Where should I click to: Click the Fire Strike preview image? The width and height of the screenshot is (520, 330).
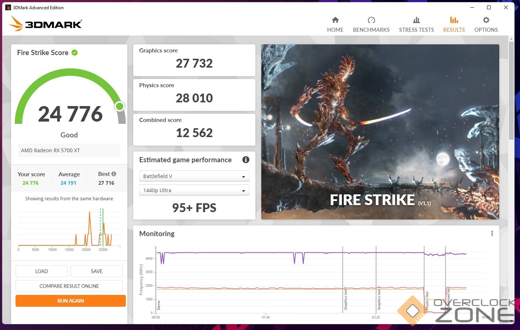point(380,132)
